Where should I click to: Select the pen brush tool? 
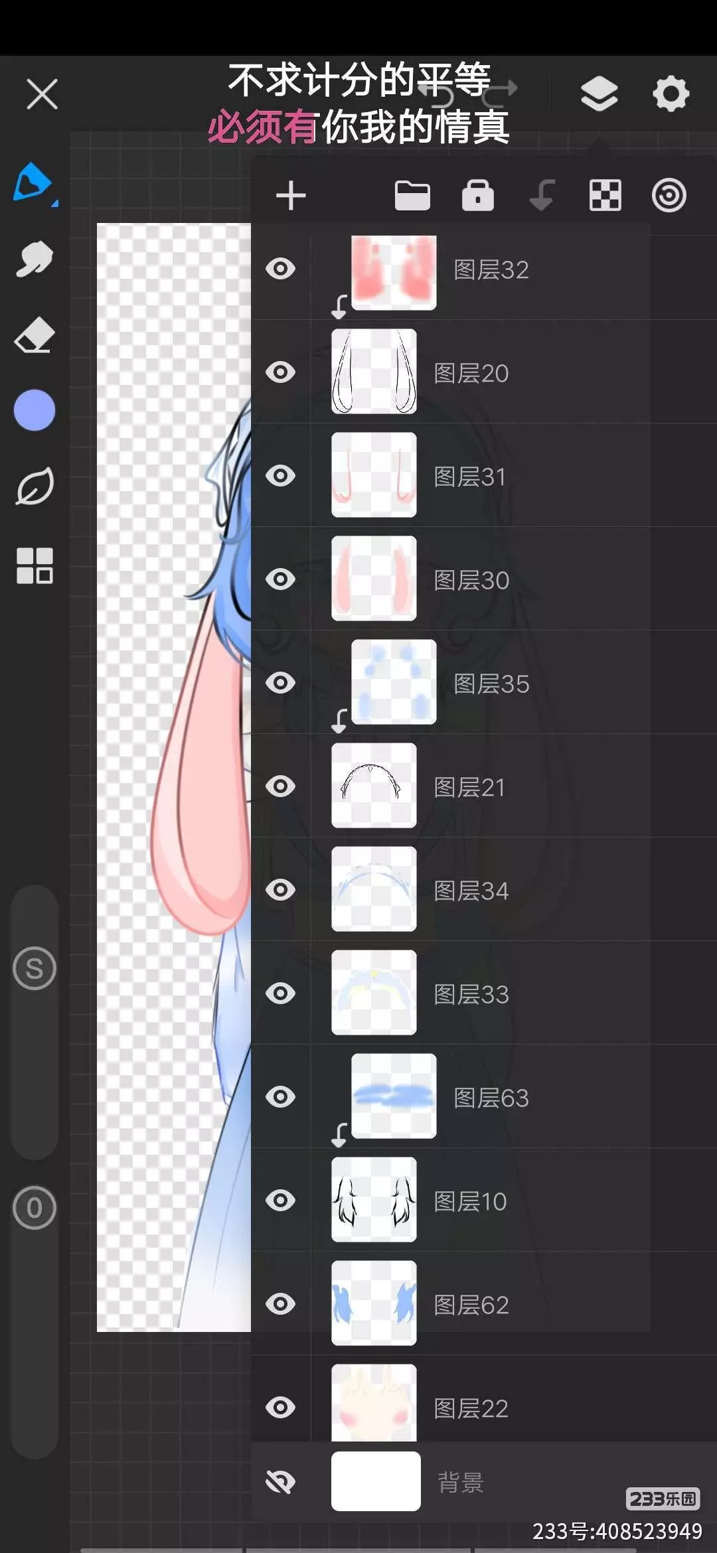click(35, 183)
